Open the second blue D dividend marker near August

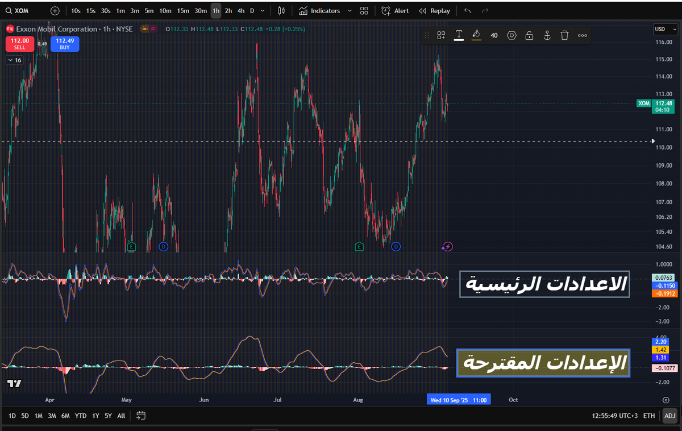click(x=396, y=246)
